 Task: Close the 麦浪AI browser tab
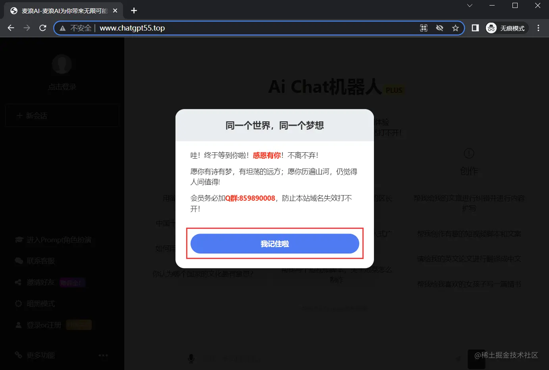[115, 11]
